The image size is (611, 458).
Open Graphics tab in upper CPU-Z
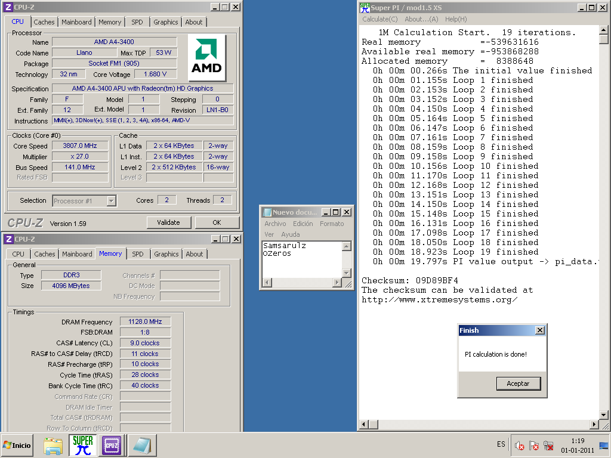[166, 22]
